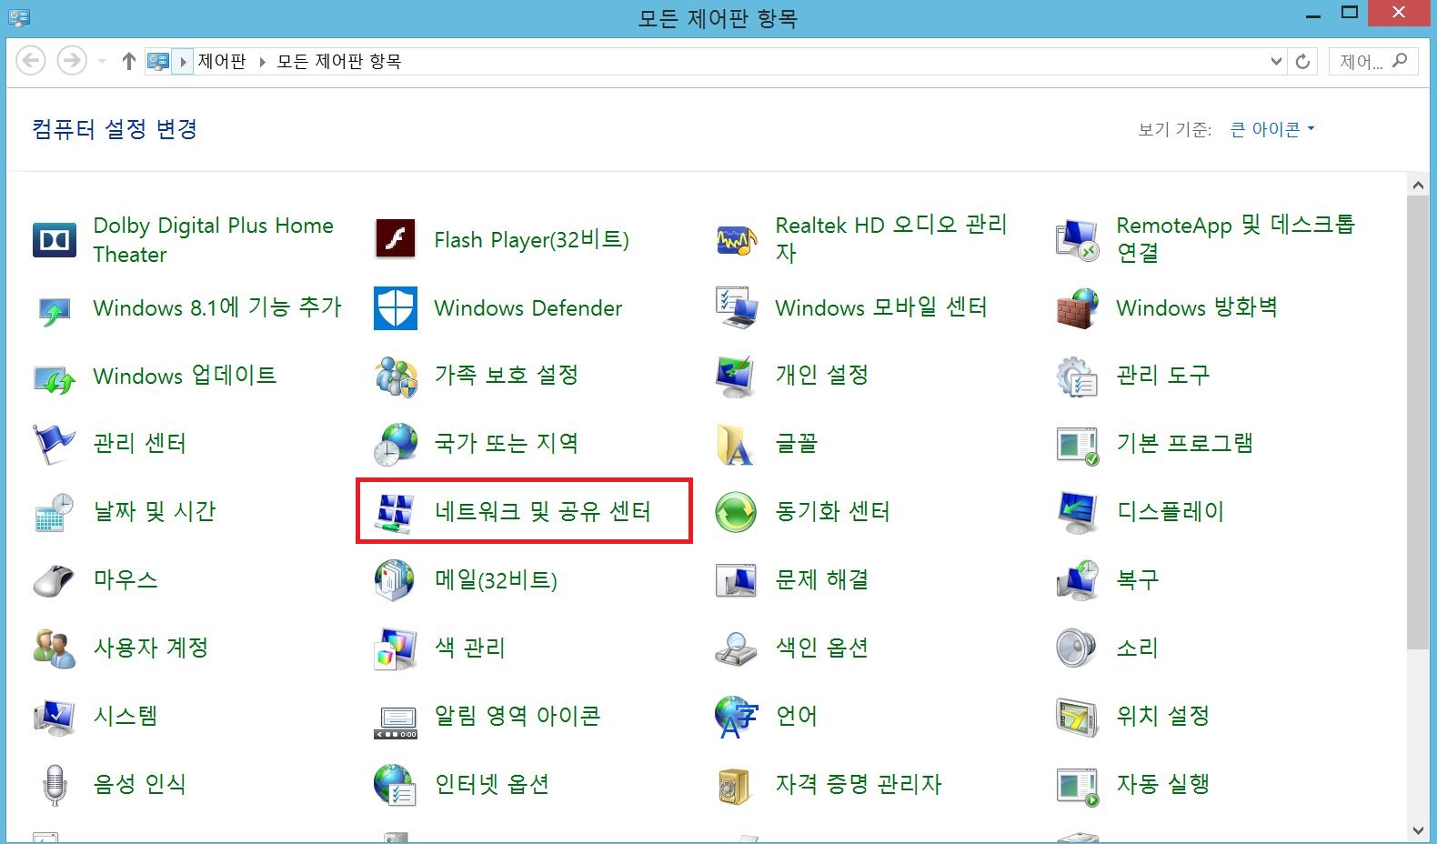
Task: Click the window system menu icon
Action: [x=19, y=17]
